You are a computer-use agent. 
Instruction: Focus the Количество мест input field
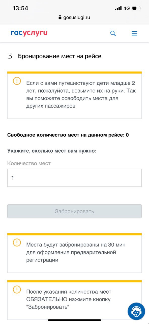pyautogui.click(x=74, y=178)
